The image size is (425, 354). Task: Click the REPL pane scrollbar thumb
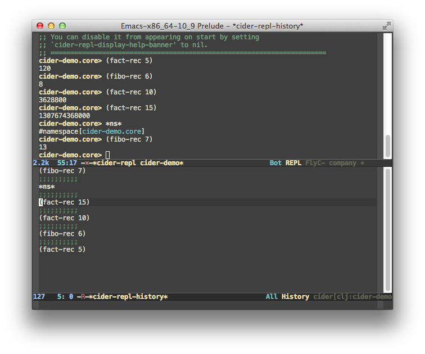(387, 146)
